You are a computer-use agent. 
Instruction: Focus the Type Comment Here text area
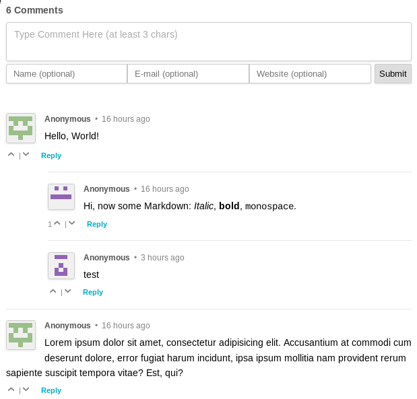209,42
